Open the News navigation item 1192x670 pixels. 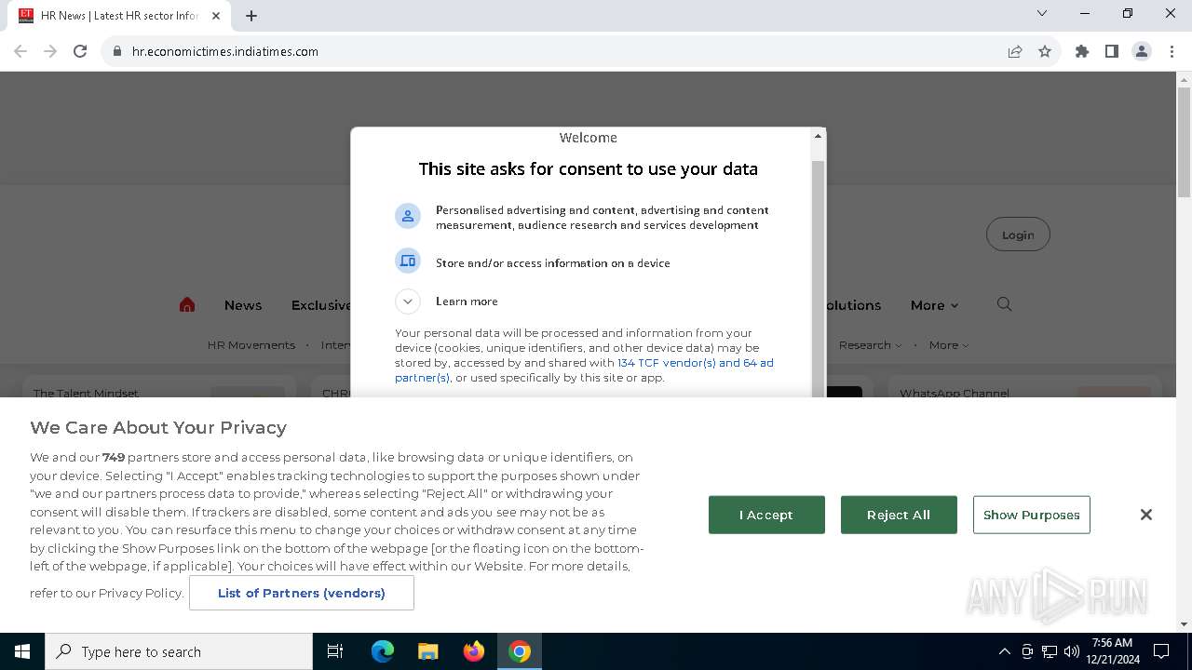[243, 305]
